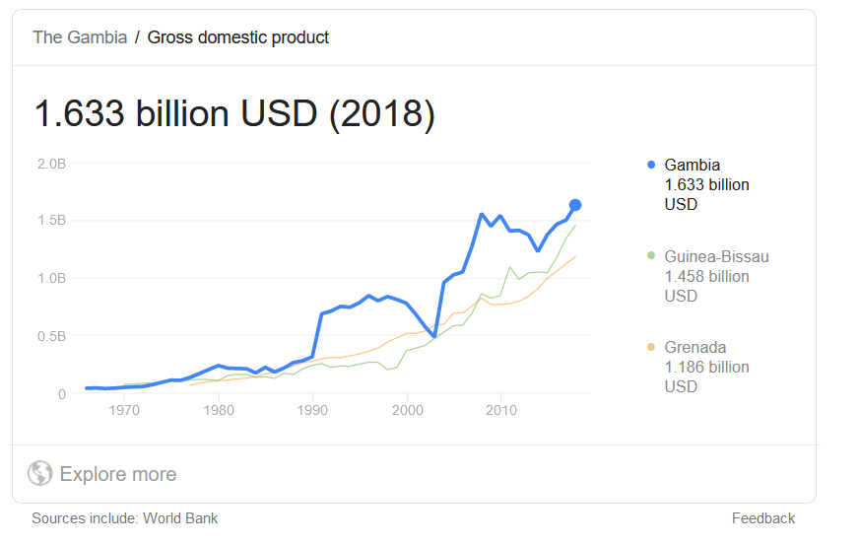This screenshot has height=546, width=859.
Task: Click the 1990 label on x-axis
Action: [x=312, y=410]
